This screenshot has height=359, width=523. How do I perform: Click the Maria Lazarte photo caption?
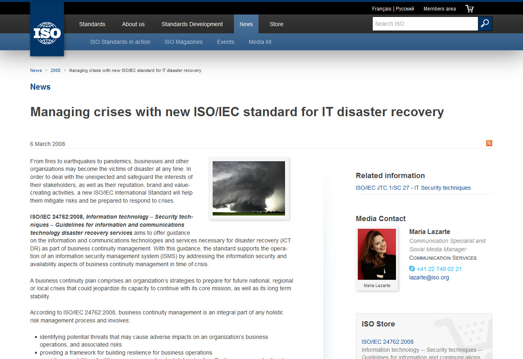pos(377,285)
